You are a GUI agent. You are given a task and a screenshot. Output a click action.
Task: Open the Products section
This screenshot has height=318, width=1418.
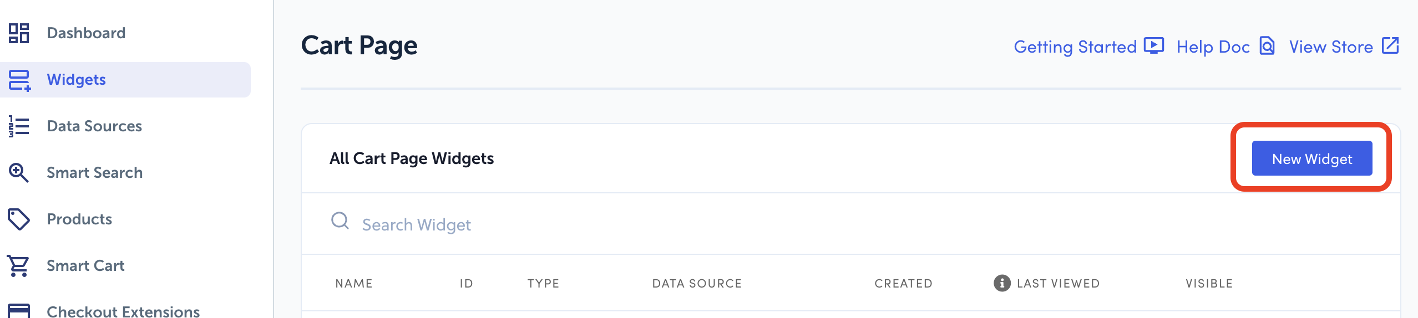coord(79,219)
